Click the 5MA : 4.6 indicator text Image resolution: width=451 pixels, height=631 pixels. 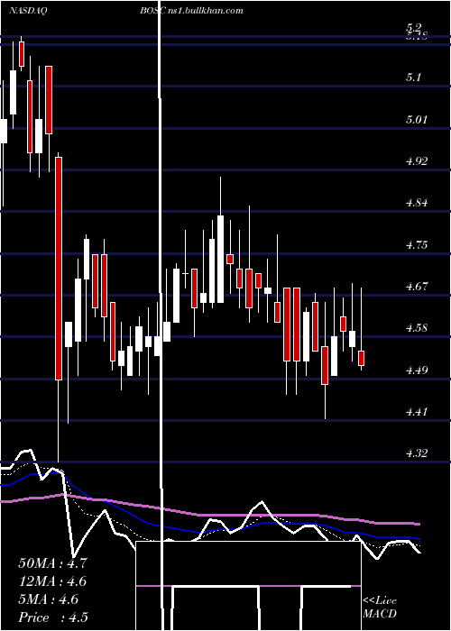pyautogui.click(x=49, y=599)
